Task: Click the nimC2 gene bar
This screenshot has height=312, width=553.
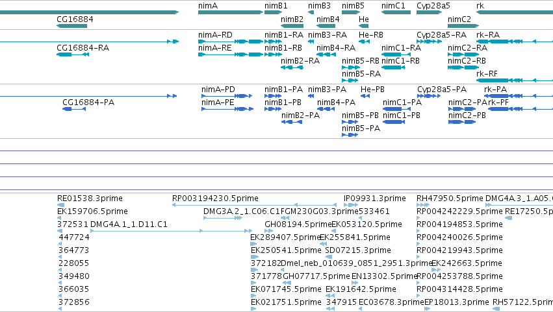Action: pyautogui.click(x=463, y=26)
